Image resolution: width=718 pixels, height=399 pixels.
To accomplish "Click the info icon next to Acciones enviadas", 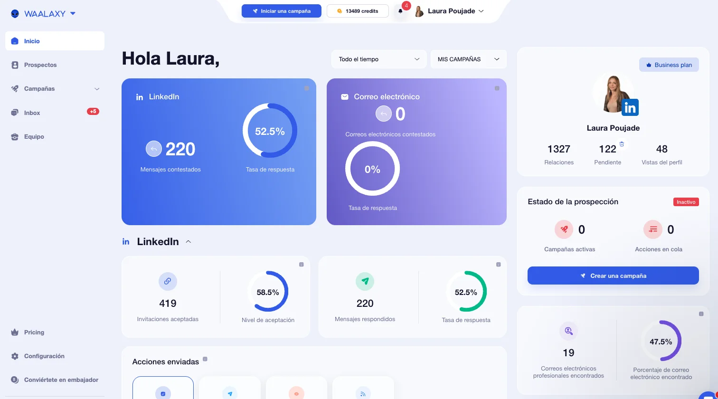I will click(x=205, y=359).
